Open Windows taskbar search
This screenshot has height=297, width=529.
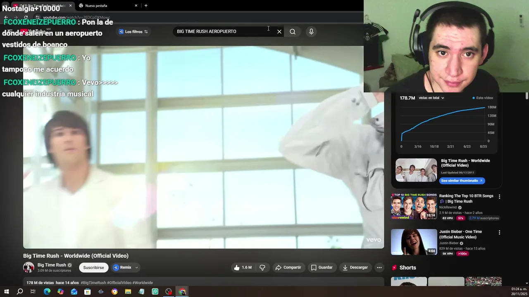20,292
